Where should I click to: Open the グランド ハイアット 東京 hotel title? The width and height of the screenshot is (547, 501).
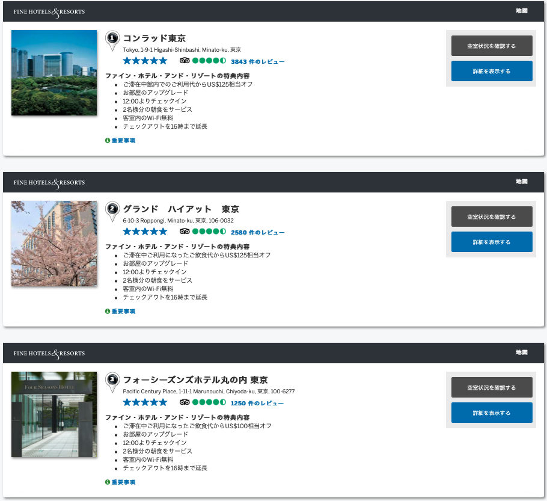181,209
